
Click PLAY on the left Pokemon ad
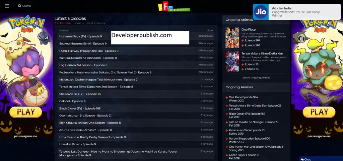coord(26,112)
